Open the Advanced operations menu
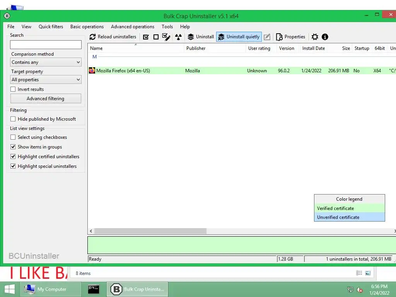This screenshot has width=396, height=297. [x=133, y=27]
